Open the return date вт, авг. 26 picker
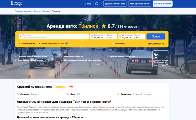 [126, 36]
